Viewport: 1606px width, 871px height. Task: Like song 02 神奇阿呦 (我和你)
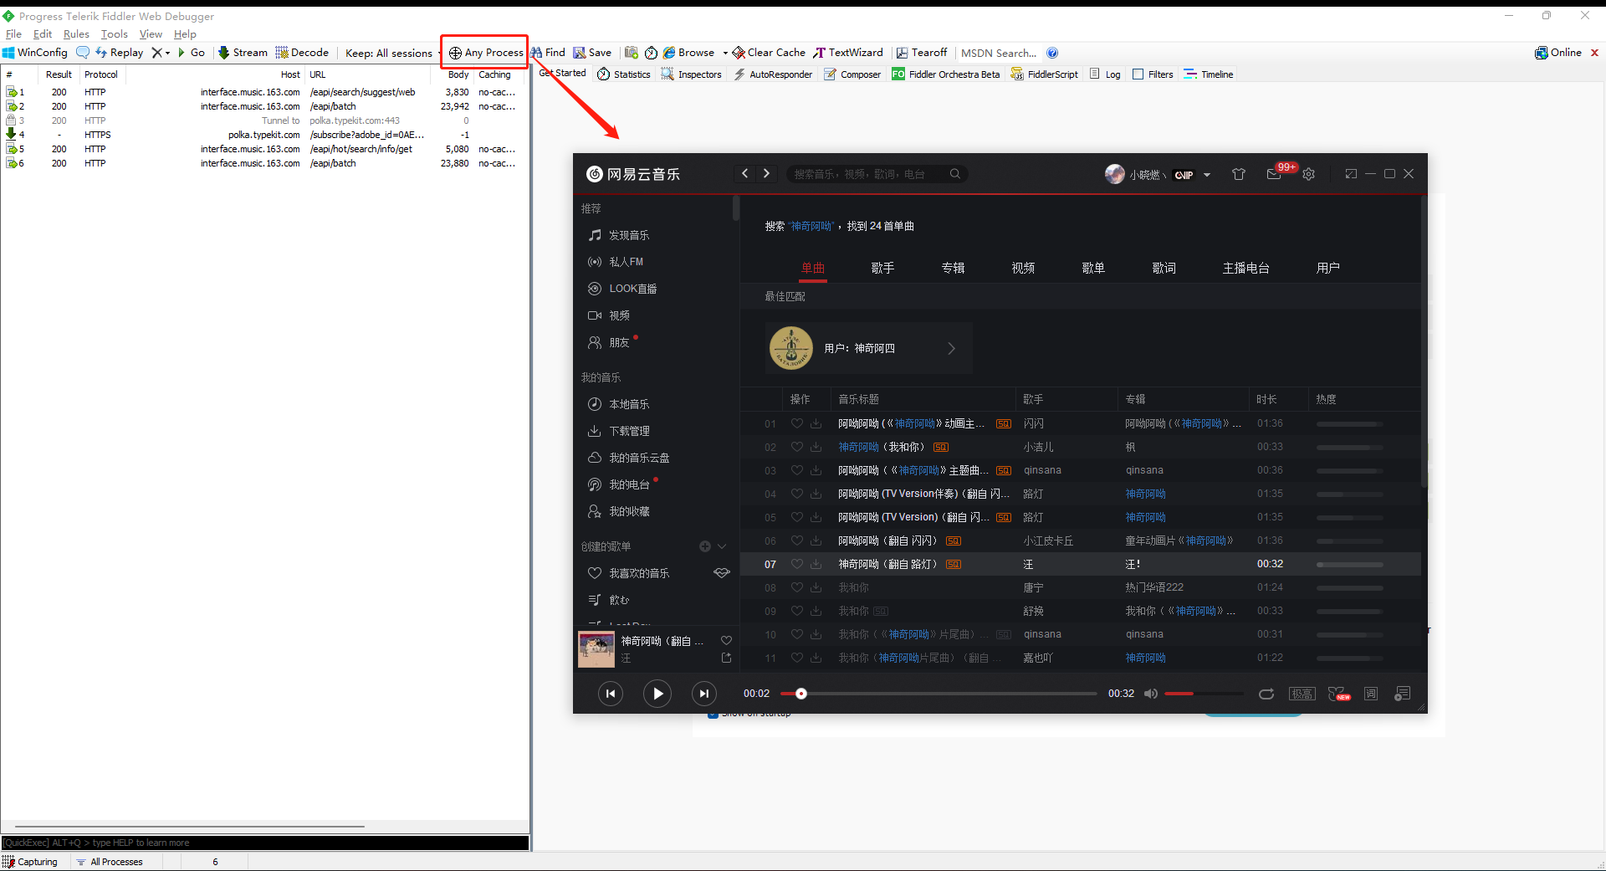click(x=797, y=447)
